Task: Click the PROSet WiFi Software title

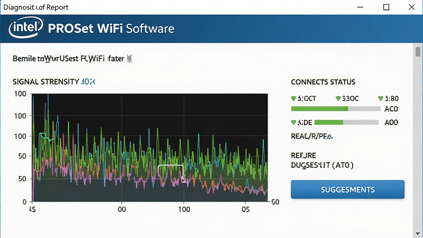Action: tap(111, 29)
